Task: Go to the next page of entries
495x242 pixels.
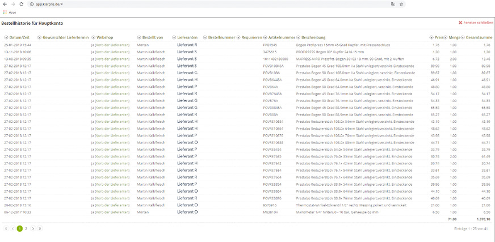Action: click(x=33, y=229)
